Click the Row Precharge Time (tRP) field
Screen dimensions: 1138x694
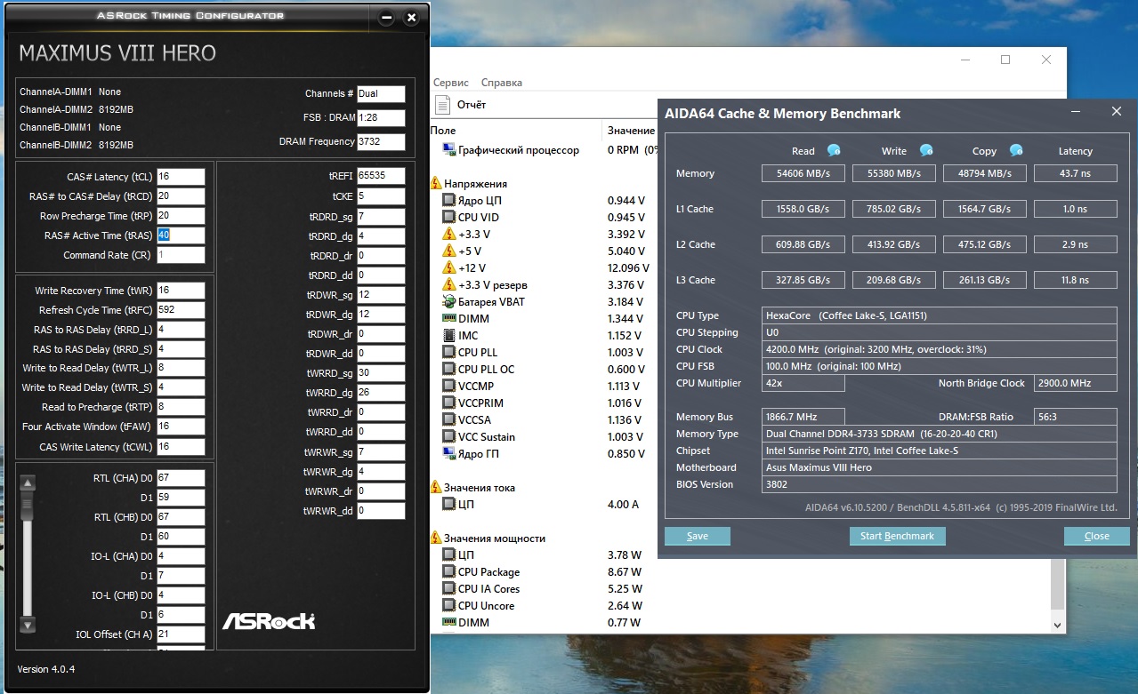pos(181,216)
